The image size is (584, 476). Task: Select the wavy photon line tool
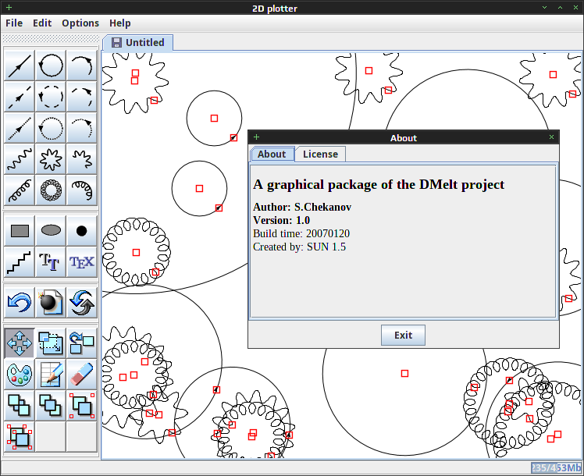20,159
